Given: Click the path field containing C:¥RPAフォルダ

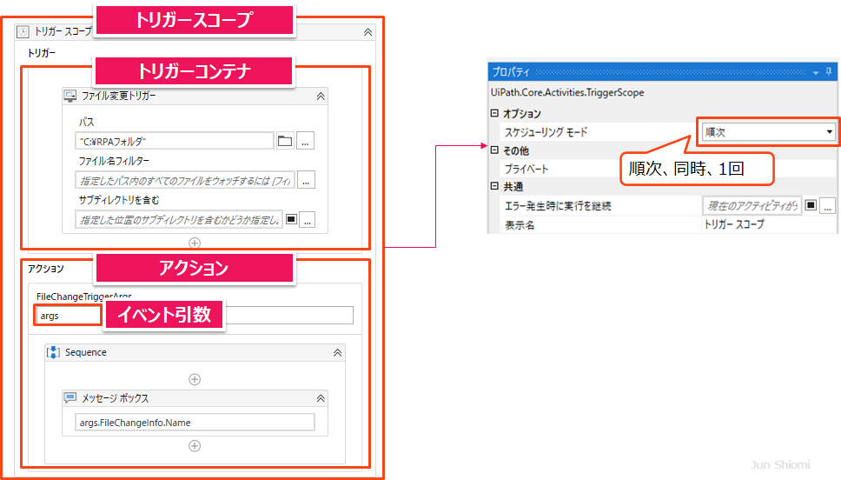Looking at the screenshot, I should [175, 141].
